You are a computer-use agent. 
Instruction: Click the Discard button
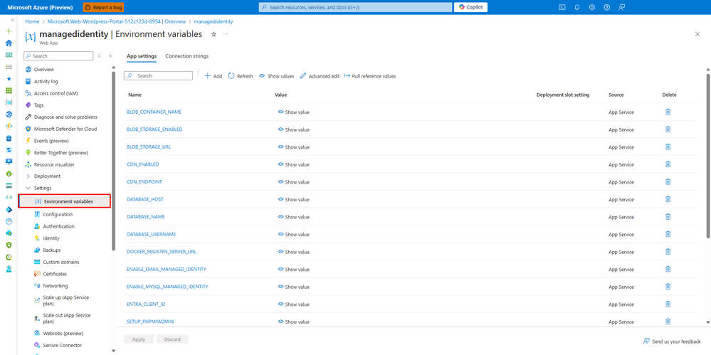point(172,339)
